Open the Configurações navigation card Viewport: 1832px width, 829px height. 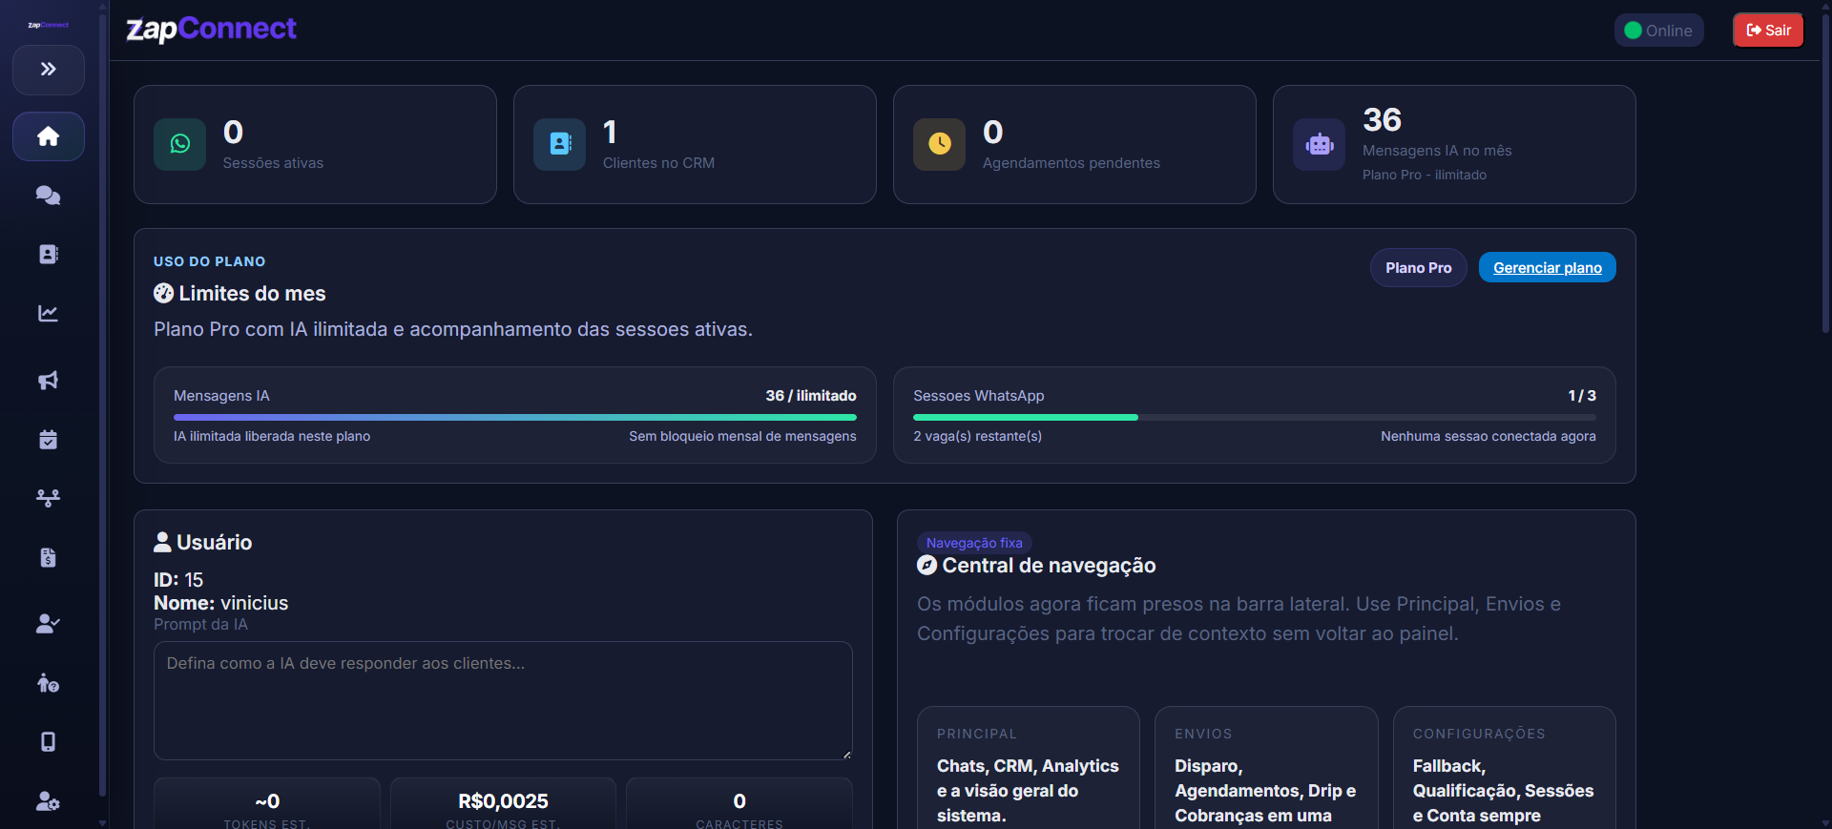[1505, 768]
